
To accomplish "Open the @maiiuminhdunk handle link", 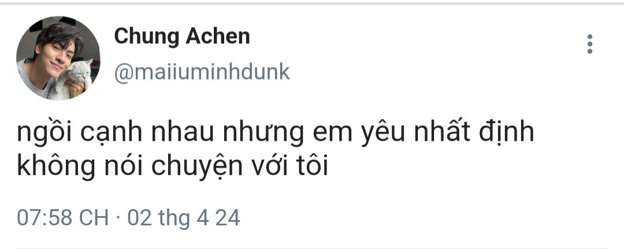I will click(202, 73).
